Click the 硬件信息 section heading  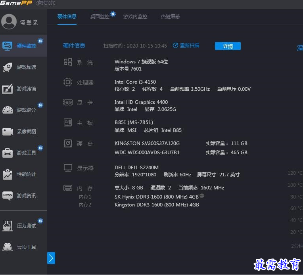click(x=74, y=46)
